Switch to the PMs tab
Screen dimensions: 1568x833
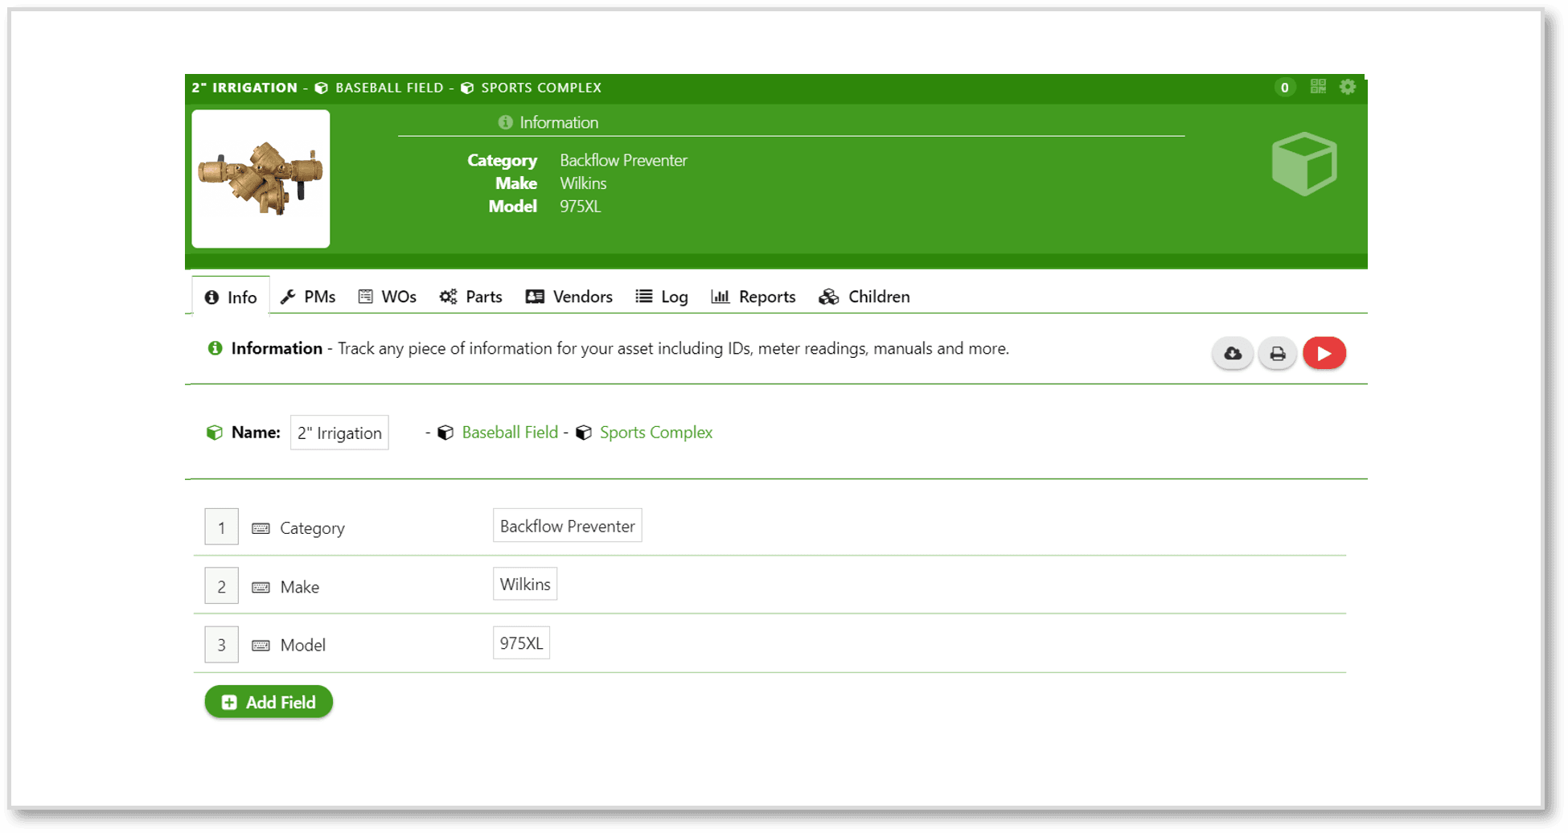point(308,297)
